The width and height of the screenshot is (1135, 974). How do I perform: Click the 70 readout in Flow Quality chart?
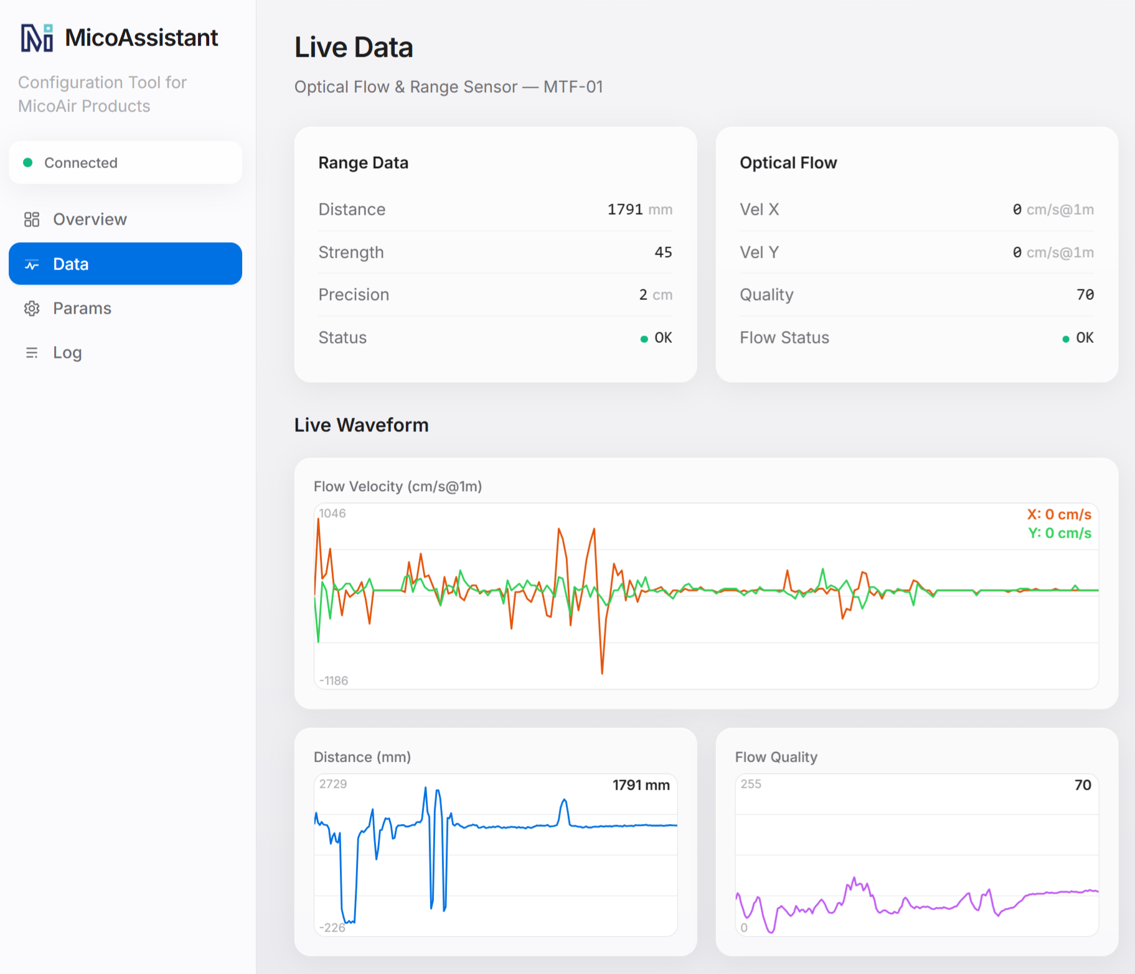1083,785
